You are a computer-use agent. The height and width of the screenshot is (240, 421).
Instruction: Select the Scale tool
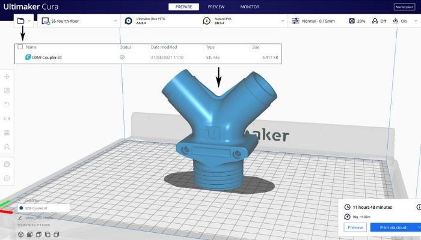[x=7, y=91]
